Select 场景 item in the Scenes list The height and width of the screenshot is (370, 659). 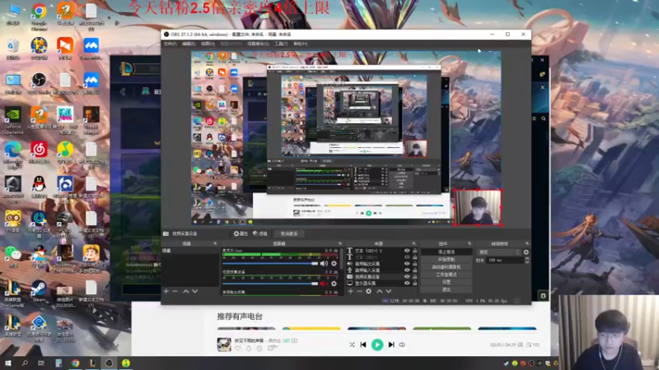coord(190,251)
